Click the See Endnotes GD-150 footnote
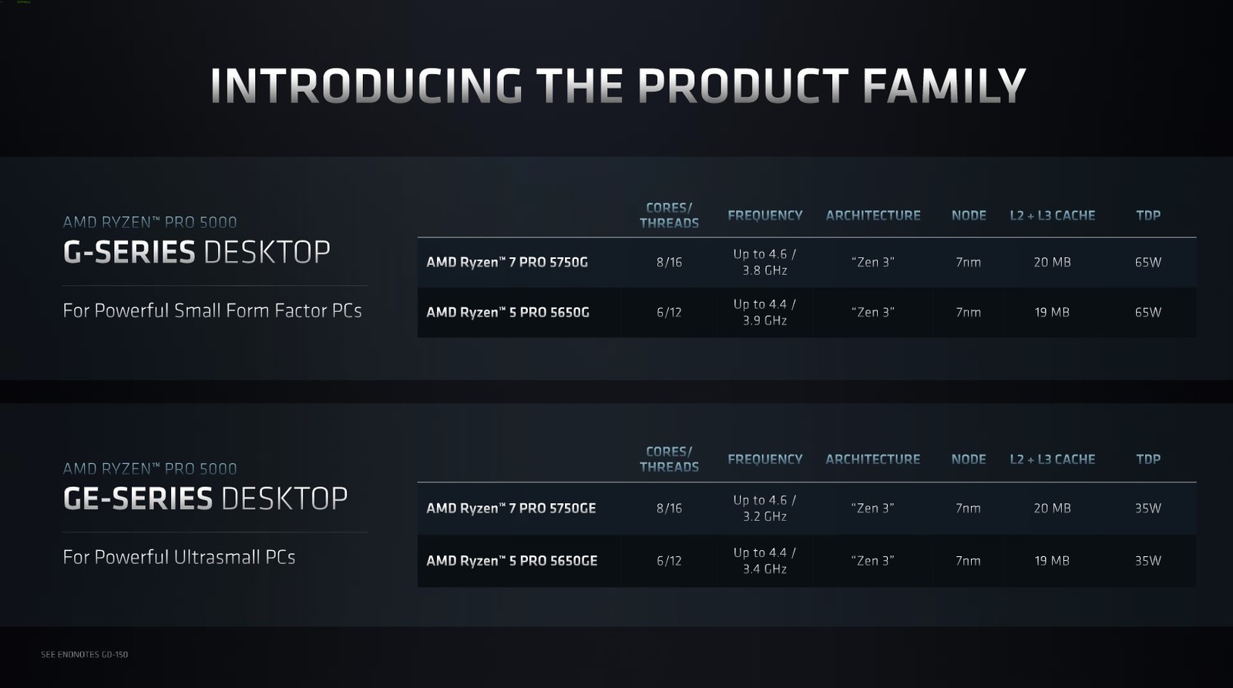 coord(85,654)
